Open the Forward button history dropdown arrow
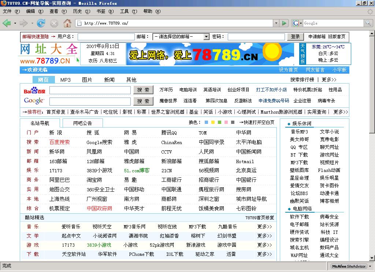The height and width of the screenshot is (272, 375). (32, 23)
